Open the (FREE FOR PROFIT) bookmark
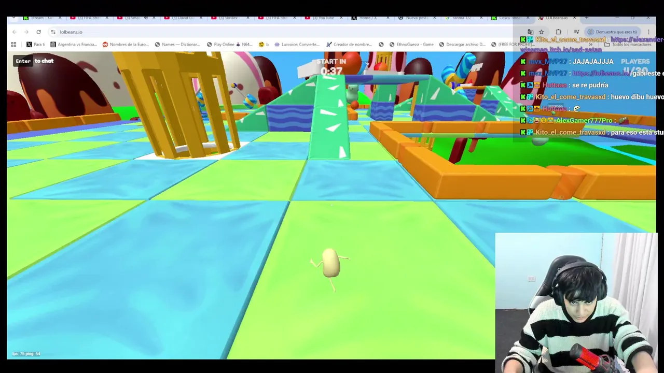664x373 pixels. (x=513, y=45)
